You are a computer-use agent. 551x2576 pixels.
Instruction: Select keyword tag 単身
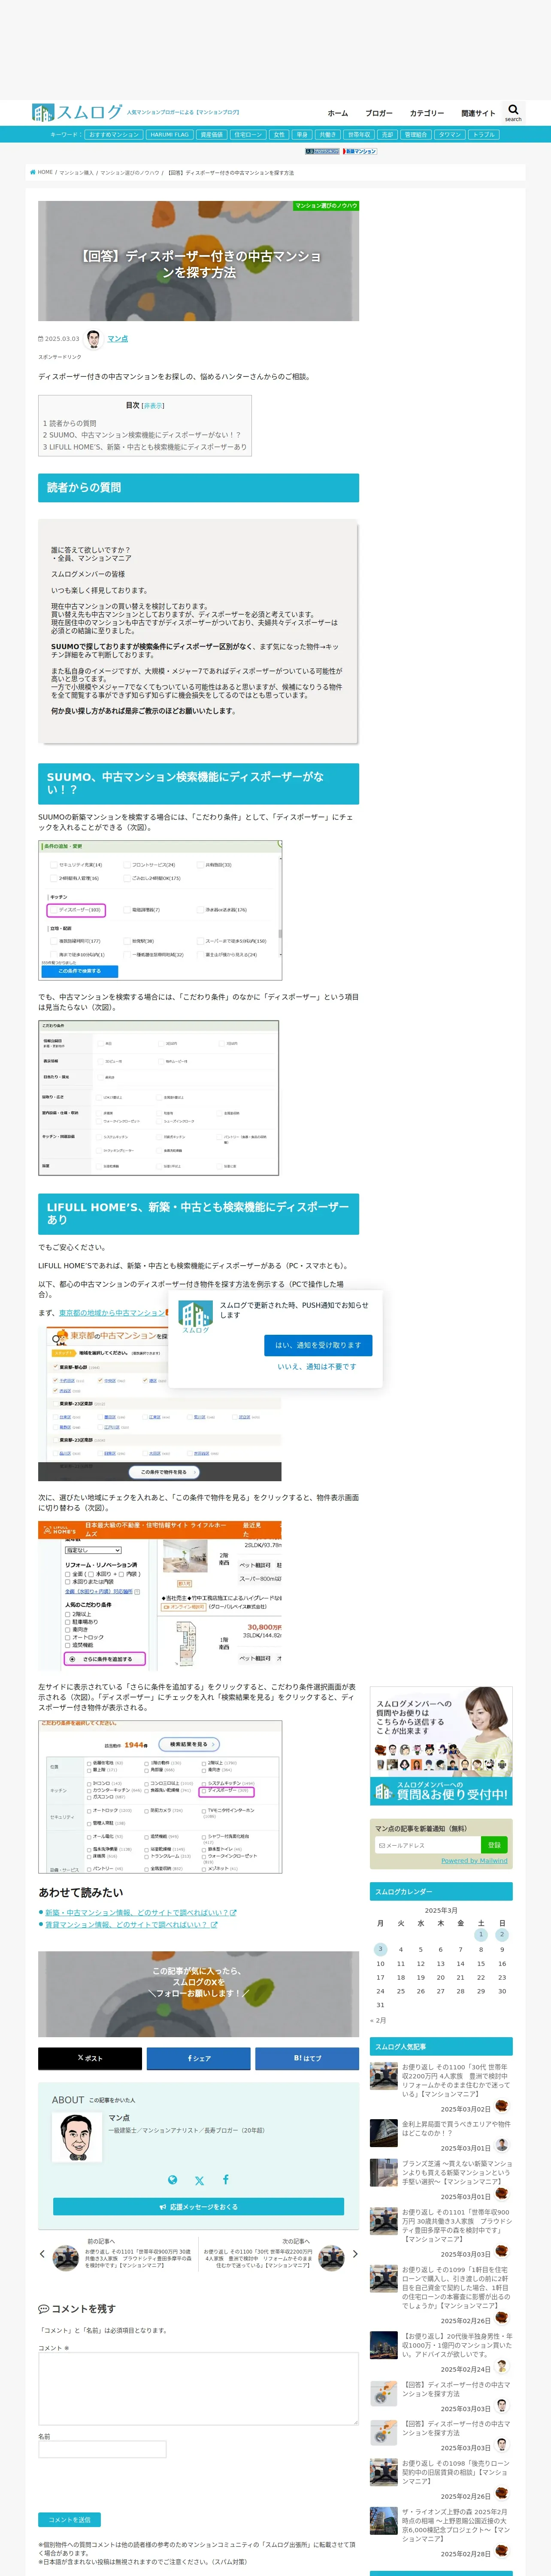click(x=302, y=134)
